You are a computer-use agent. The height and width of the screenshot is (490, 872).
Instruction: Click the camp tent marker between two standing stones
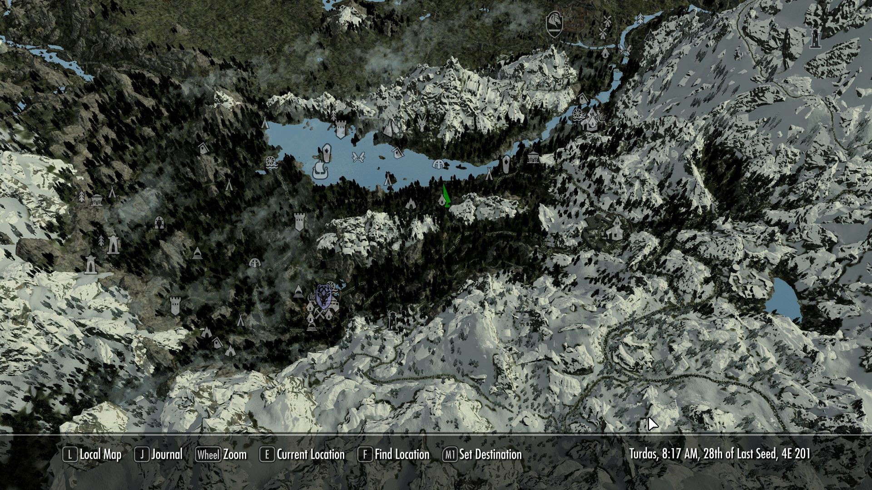coord(489,173)
